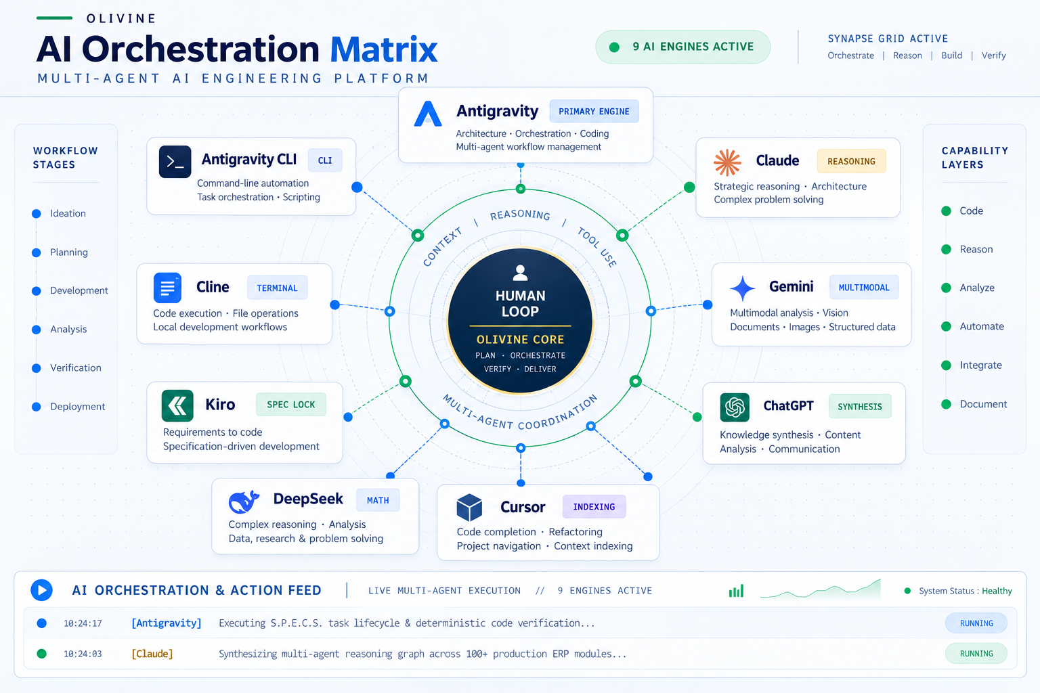Click the PRIMARY ENGINE badge
The height and width of the screenshot is (693, 1040).
tap(594, 112)
